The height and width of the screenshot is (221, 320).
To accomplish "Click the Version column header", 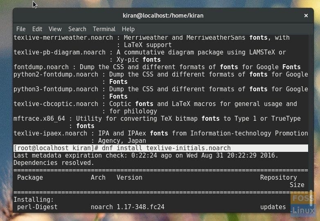I will click(x=129, y=177).
